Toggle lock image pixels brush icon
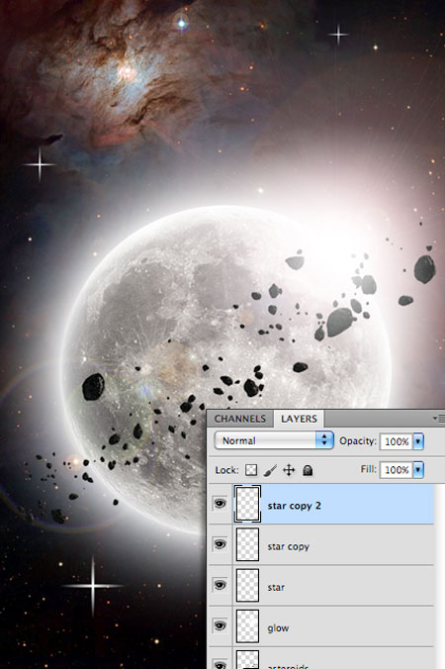445x669 pixels. point(270,470)
